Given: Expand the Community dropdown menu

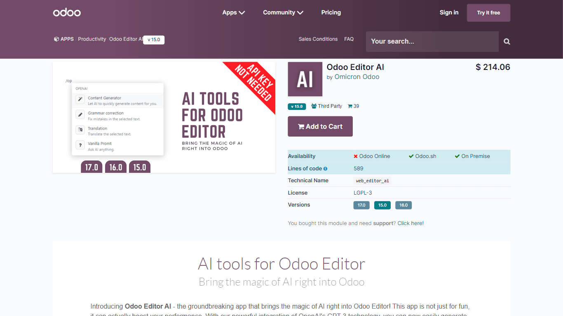Looking at the screenshot, I should click(x=283, y=12).
